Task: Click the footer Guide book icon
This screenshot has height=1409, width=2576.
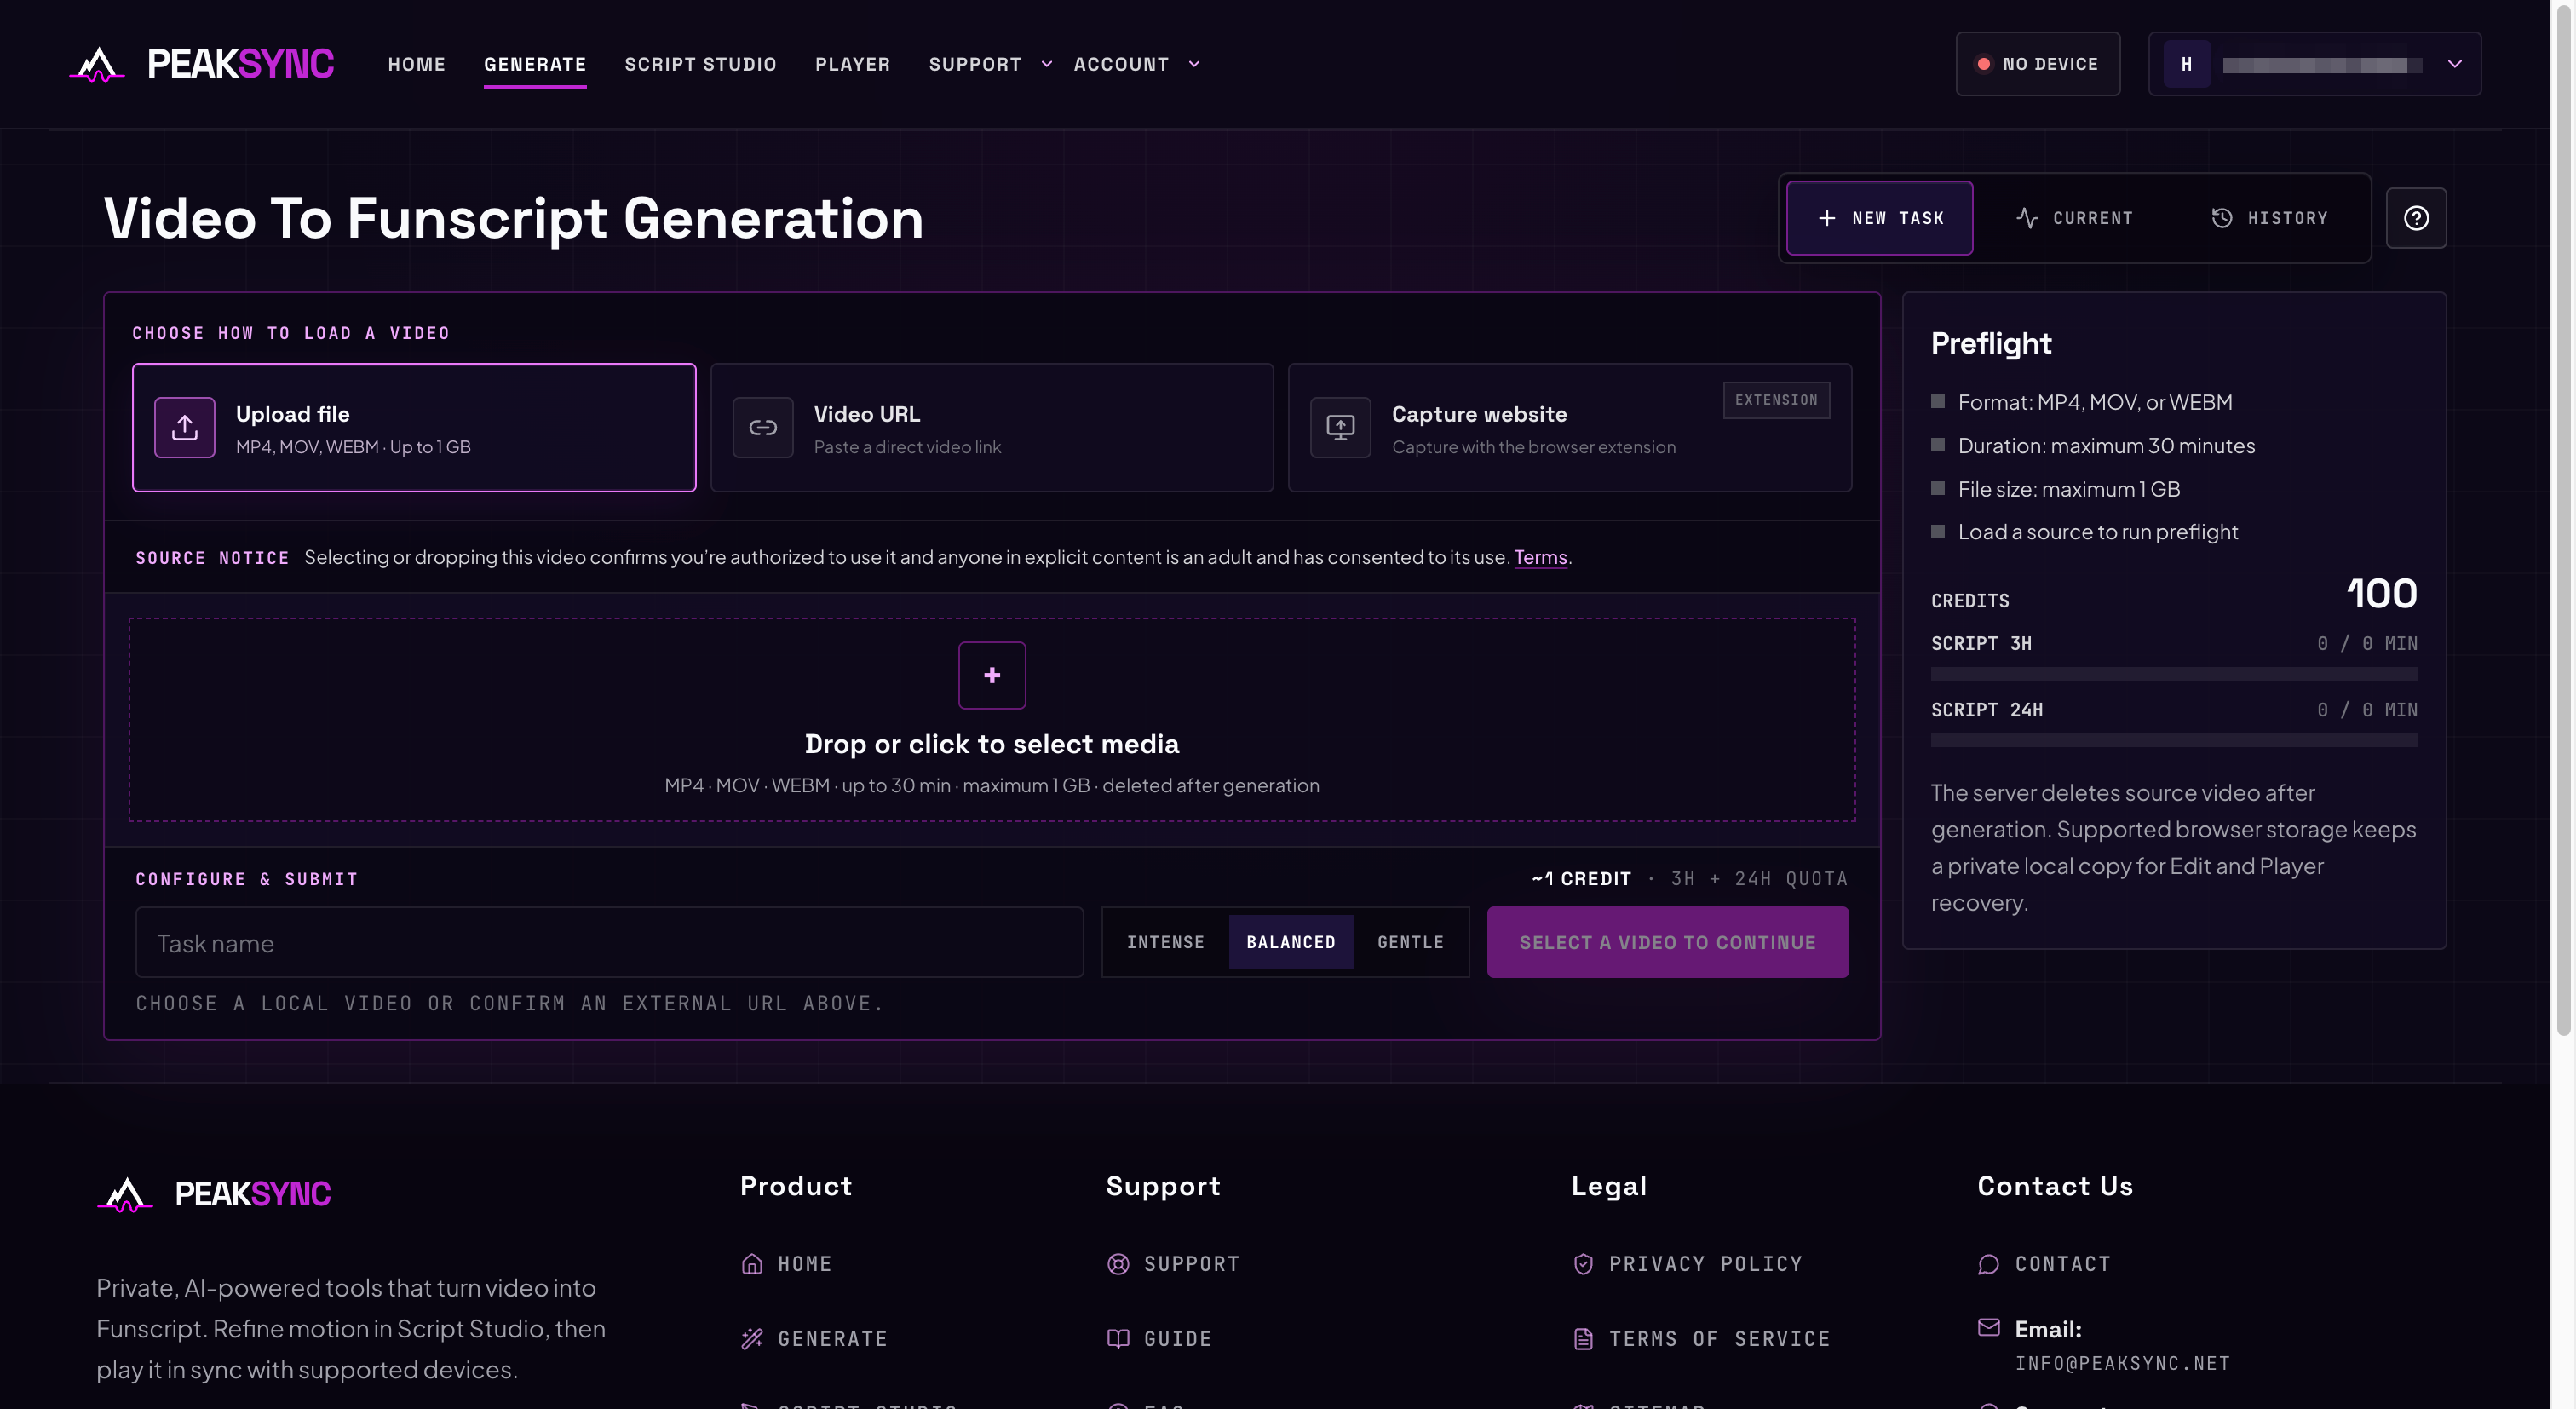Action: coord(1118,1339)
